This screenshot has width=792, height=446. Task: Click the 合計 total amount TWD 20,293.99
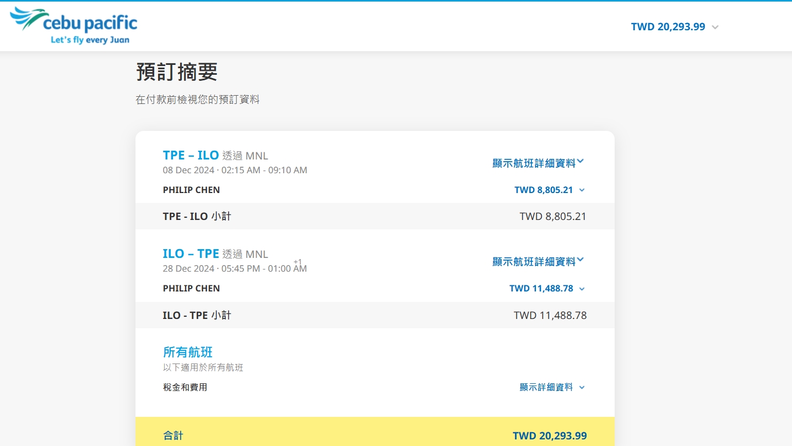pos(550,435)
